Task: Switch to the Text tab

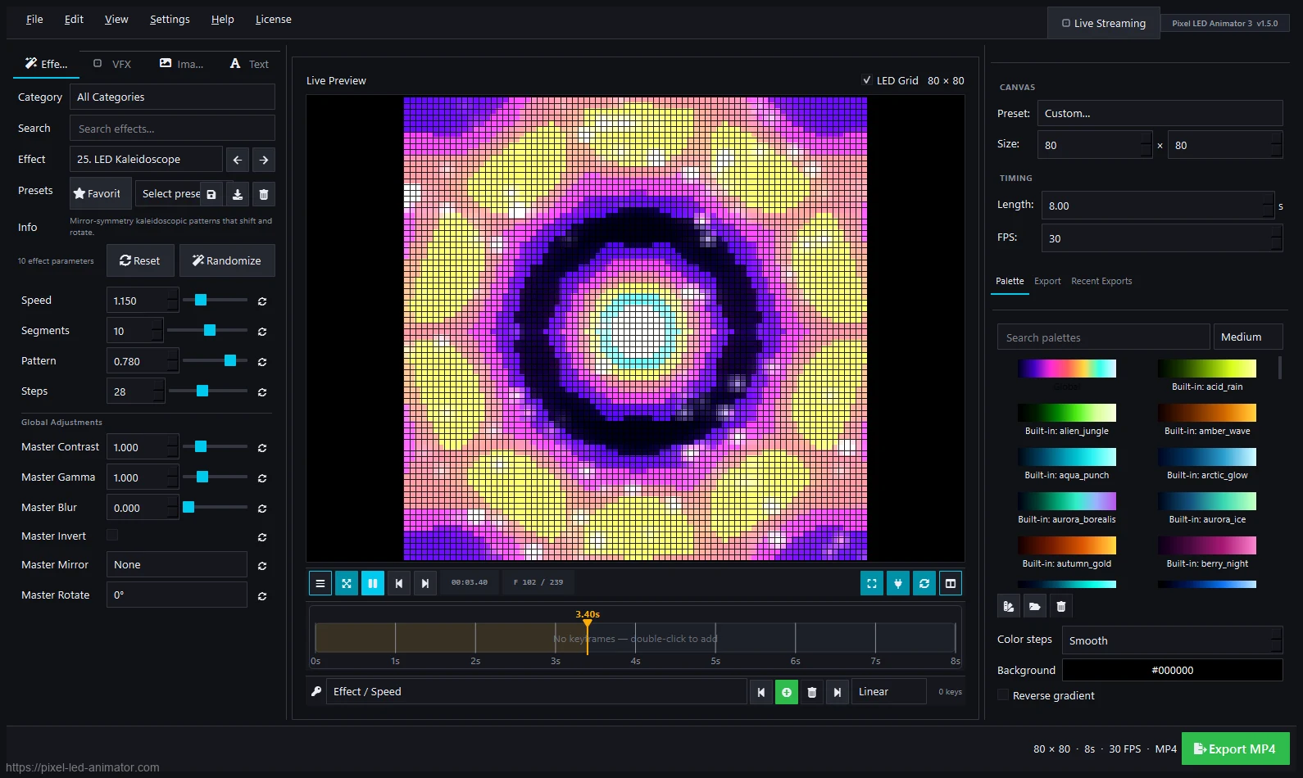Action: click(x=249, y=64)
